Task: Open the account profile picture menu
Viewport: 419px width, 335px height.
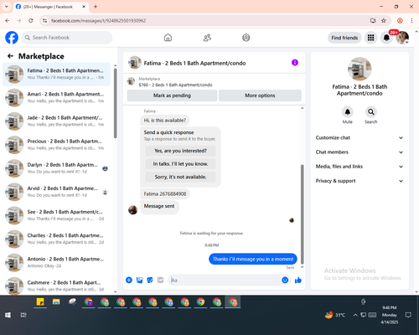Action: coord(402,38)
